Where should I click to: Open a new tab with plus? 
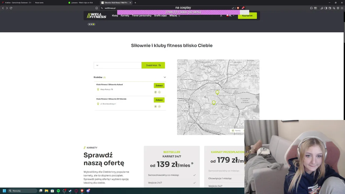(x=135, y=3)
